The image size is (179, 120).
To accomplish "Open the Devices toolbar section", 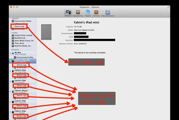I will click(68, 13).
